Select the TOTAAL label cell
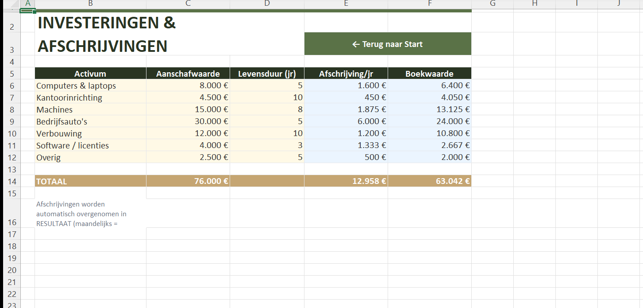 [90, 181]
